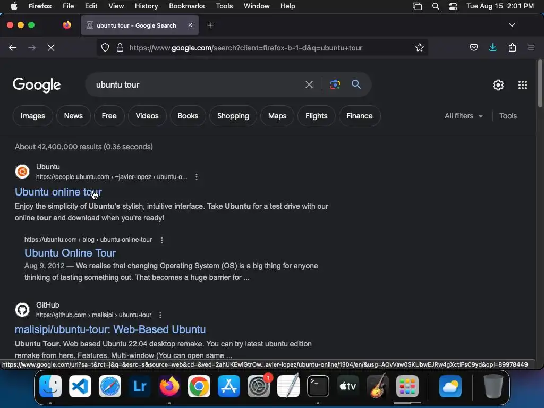
Task: Click the site security padlock icon
Action: pos(120,47)
